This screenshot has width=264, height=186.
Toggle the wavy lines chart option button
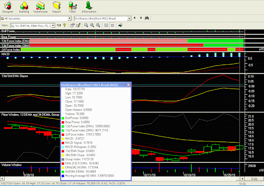coord(106,25)
